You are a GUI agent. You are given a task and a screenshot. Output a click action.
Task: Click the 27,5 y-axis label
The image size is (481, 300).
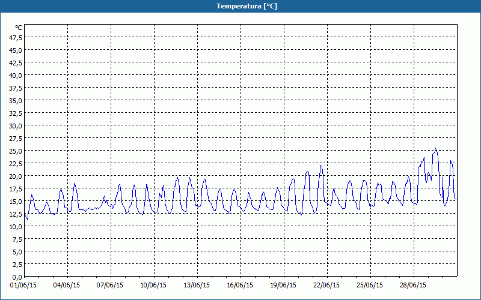(16, 139)
